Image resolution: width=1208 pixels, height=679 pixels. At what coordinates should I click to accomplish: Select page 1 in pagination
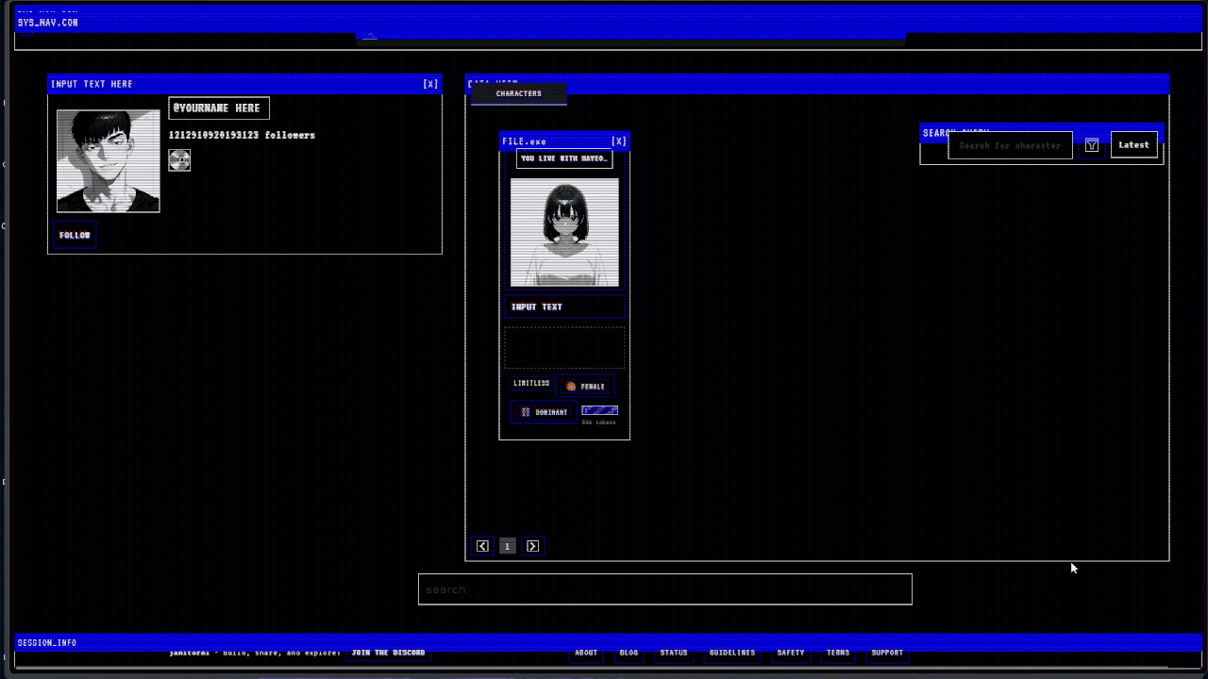click(x=508, y=546)
